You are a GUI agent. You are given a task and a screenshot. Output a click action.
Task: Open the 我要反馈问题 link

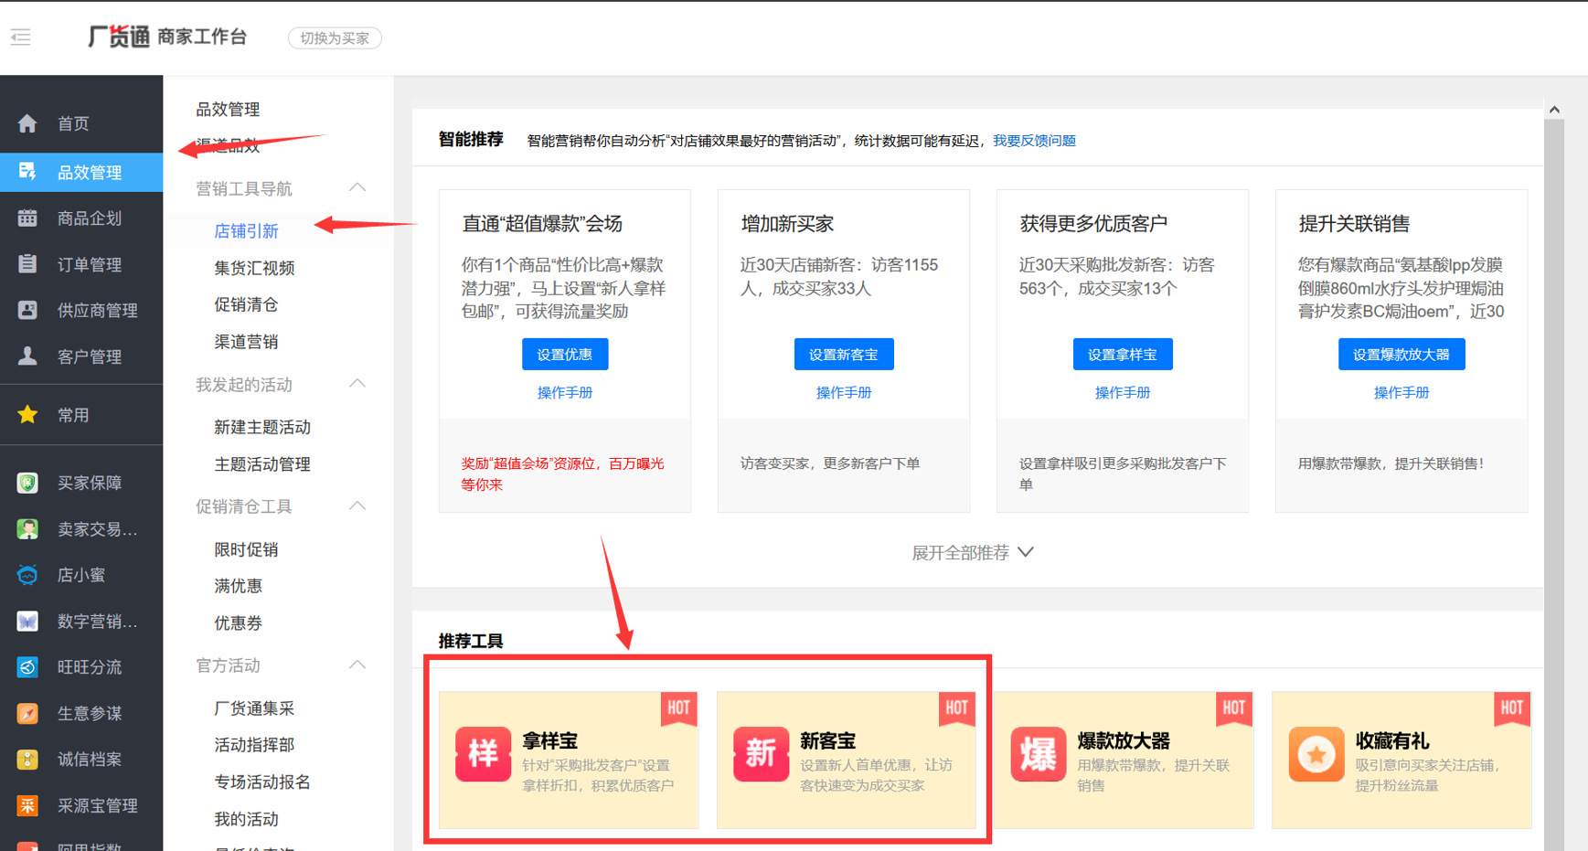1034,141
